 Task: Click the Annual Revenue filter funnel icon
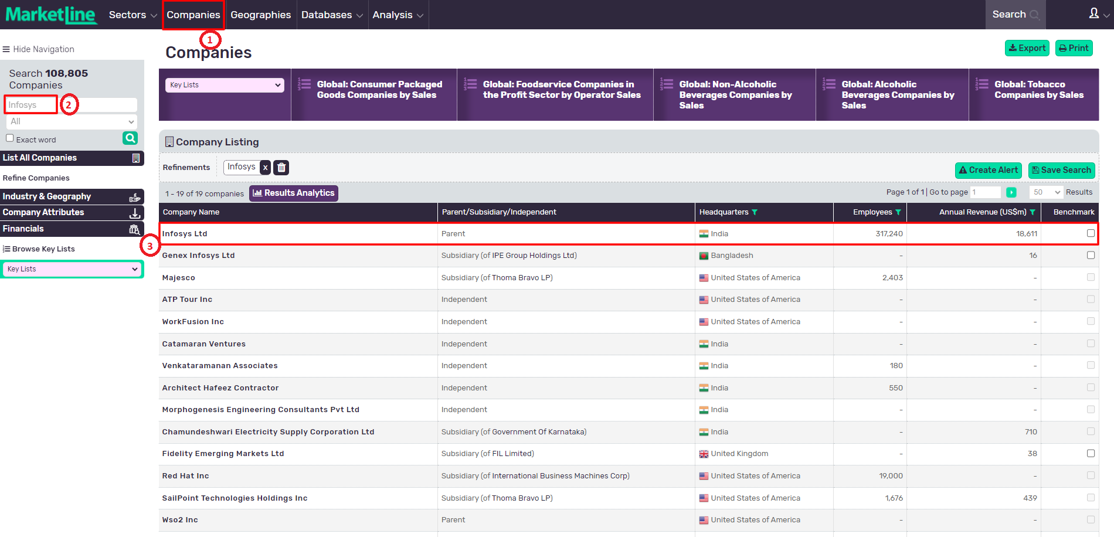[x=1033, y=212]
